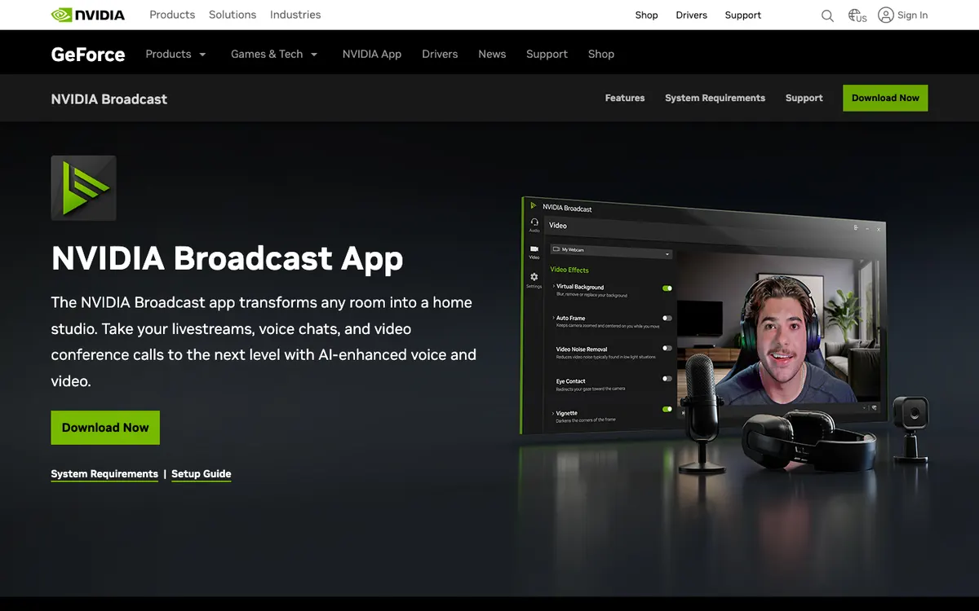This screenshot has height=611, width=979.
Task: Click Download Now in the sub-navigation bar
Action: click(885, 98)
